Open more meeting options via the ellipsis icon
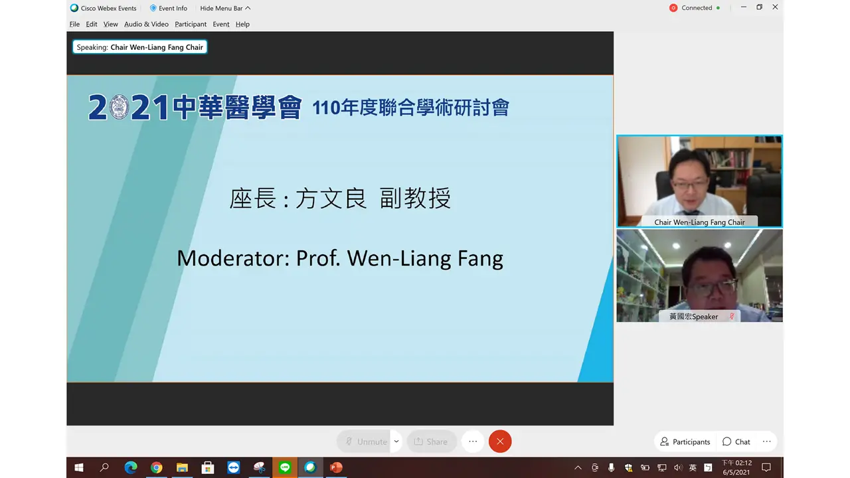This screenshot has height=478, width=850. 472,441
